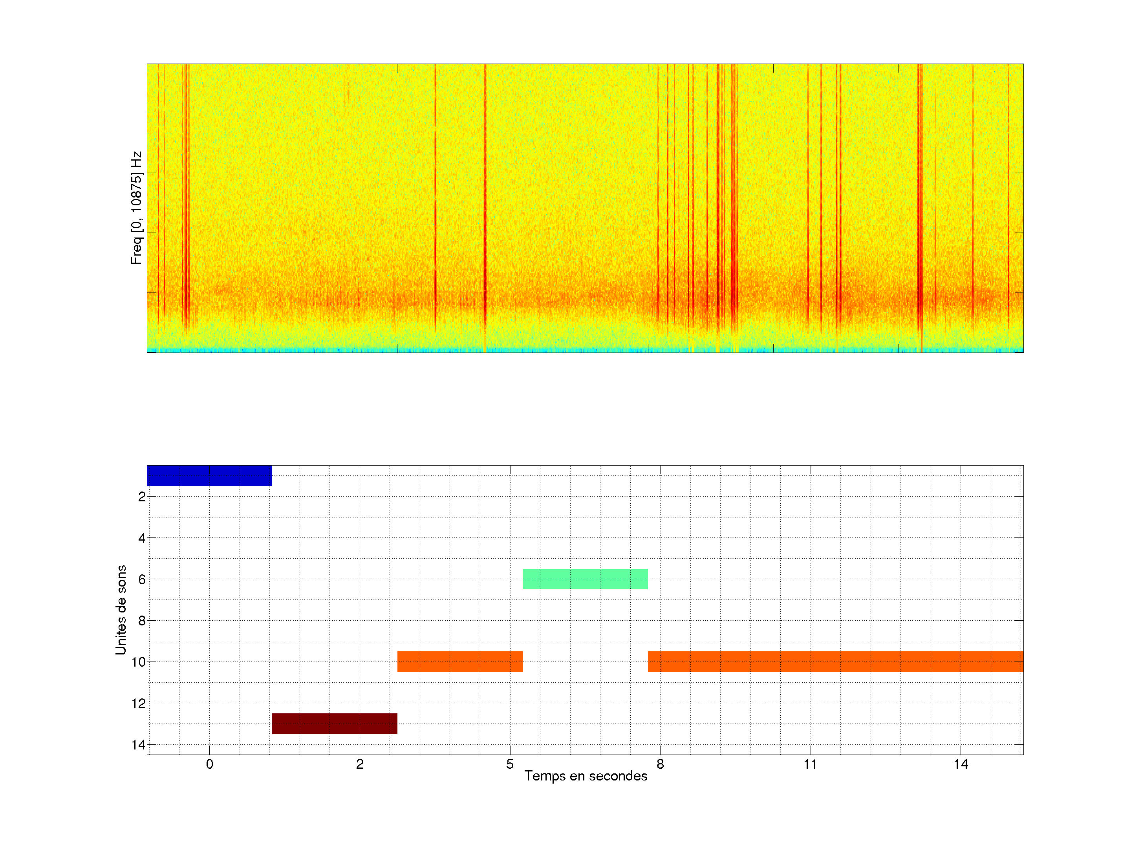Click y-axis tick label 12
The width and height of the screenshot is (1131, 848).
click(x=138, y=704)
